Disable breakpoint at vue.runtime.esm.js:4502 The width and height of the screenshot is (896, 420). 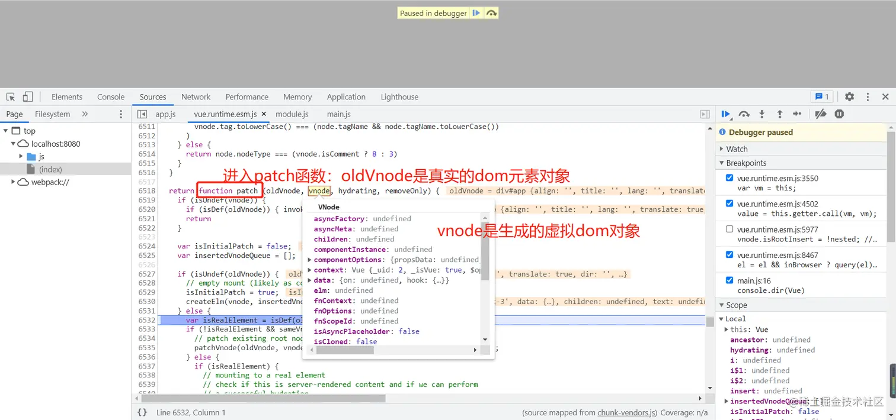729,203
